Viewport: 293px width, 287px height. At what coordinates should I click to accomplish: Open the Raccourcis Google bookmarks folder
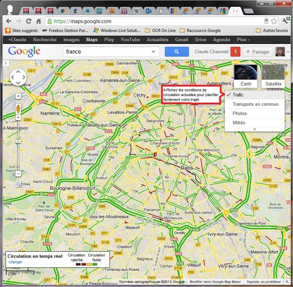[200, 31]
